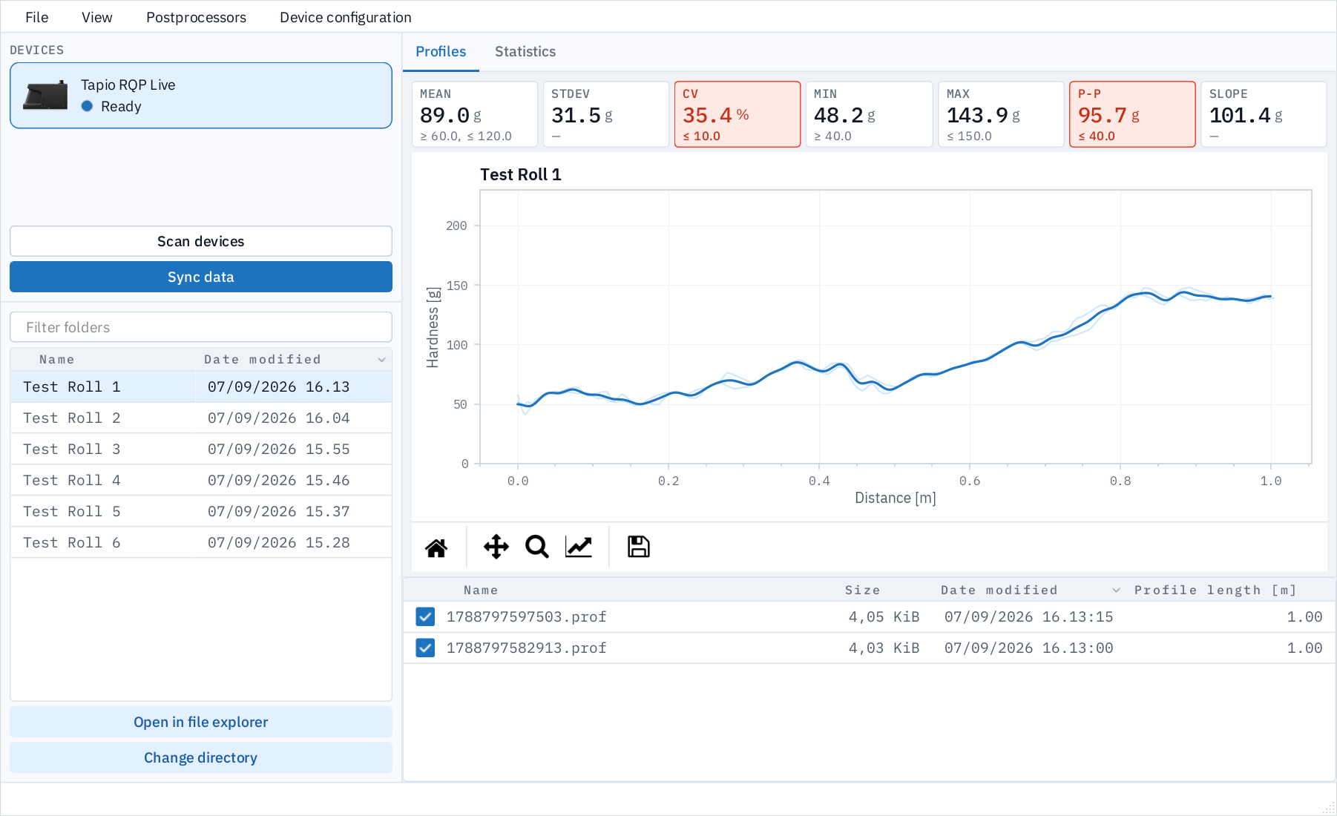Image resolution: width=1337 pixels, height=816 pixels.
Task: Click the MEAN 89.0 g stat card
Action: pos(475,114)
